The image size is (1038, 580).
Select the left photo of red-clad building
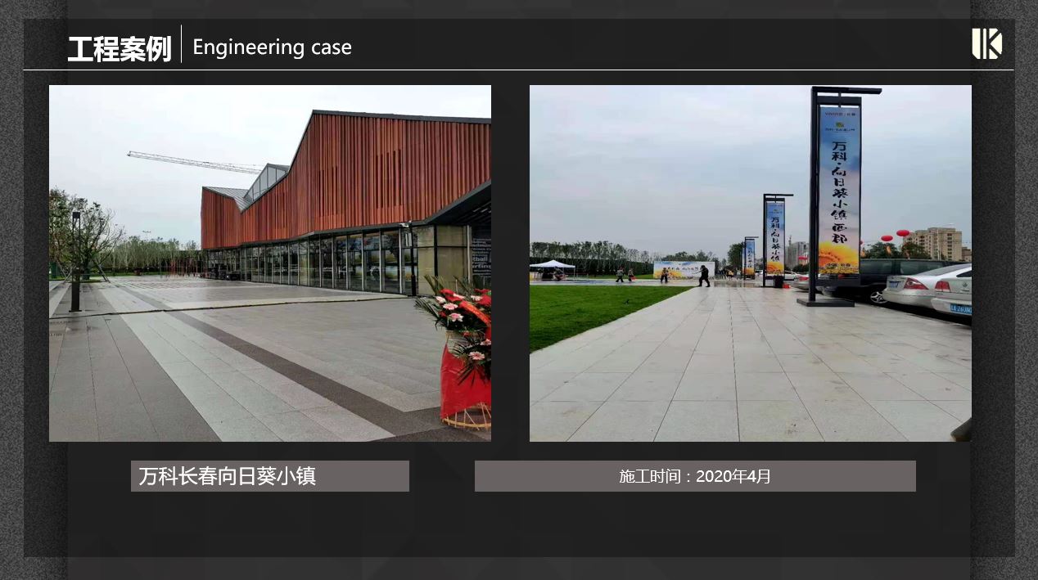(269, 263)
